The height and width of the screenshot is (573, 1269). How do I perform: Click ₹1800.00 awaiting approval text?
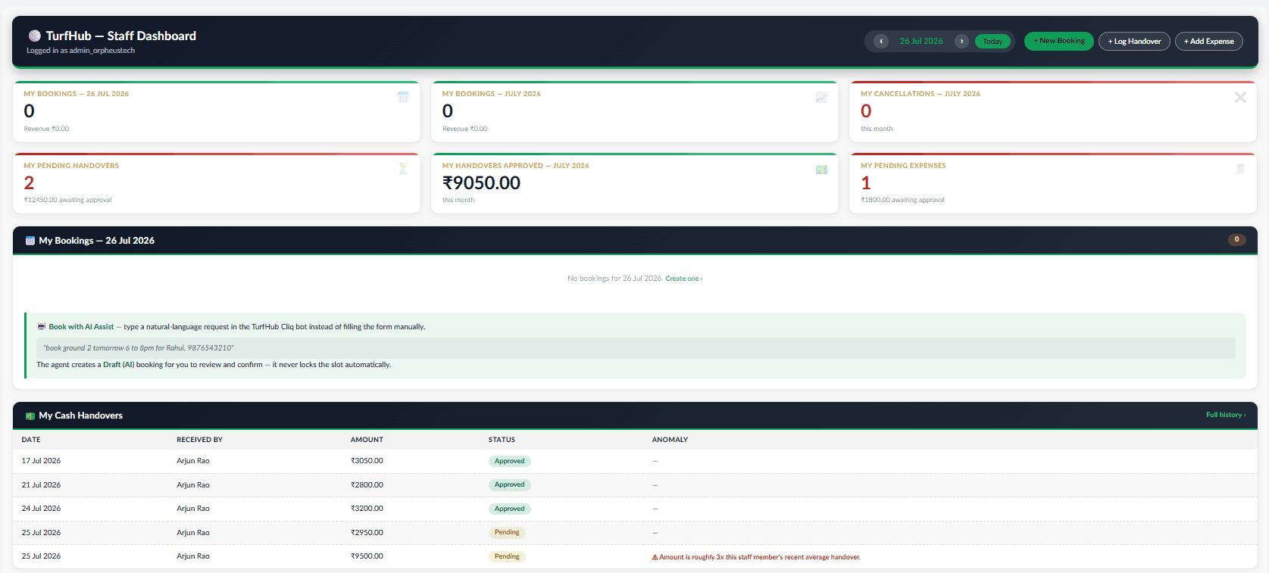[902, 200]
